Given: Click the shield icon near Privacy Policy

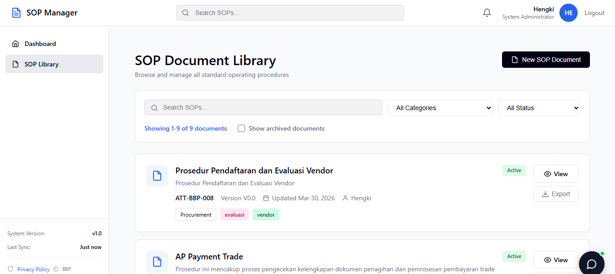Looking at the screenshot, I should (x=10, y=269).
